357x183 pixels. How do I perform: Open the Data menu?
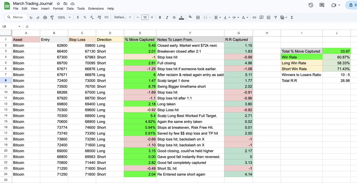70,9
